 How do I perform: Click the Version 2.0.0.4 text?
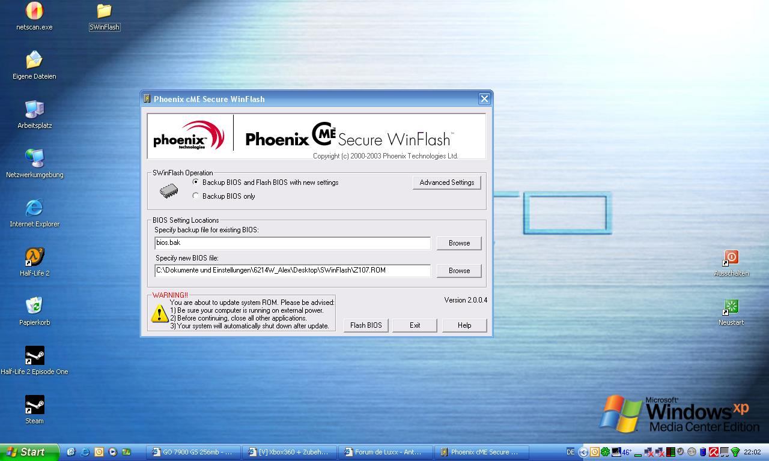tap(466, 300)
